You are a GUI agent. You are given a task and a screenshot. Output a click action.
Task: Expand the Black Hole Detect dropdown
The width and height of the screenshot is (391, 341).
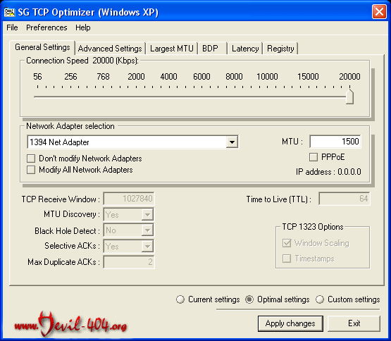pos(147,230)
